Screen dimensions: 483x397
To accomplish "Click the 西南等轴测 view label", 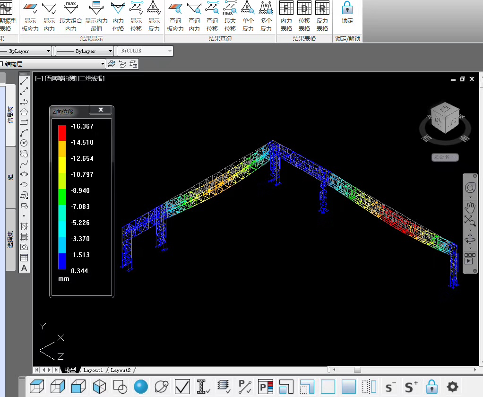I will tap(60, 78).
